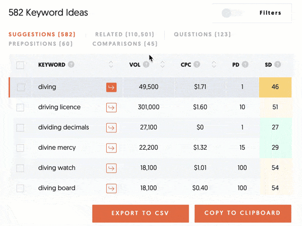Switch to the SUGGESTIONS (582) tab
302x226 pixels.
42,34
